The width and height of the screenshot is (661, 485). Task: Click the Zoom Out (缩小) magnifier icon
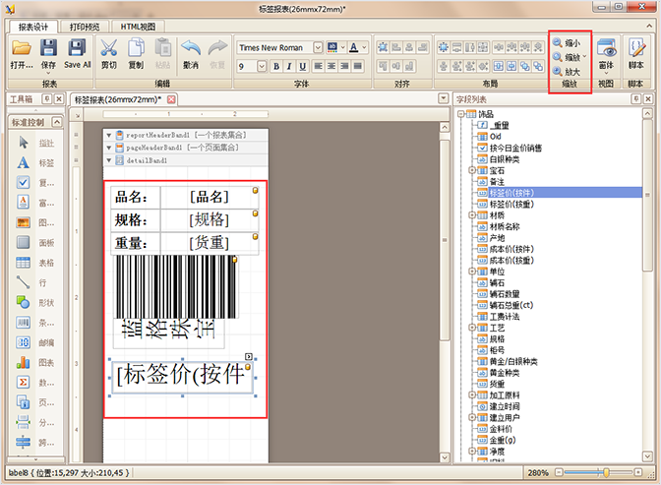[558, 43]
